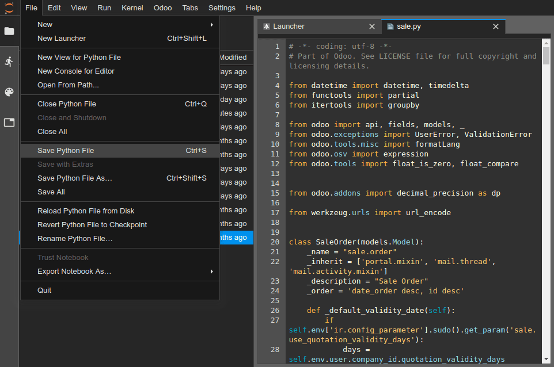This screenshot has height=367, width=554.
Task: Expand the New submenu
Action: click(45, 24)
